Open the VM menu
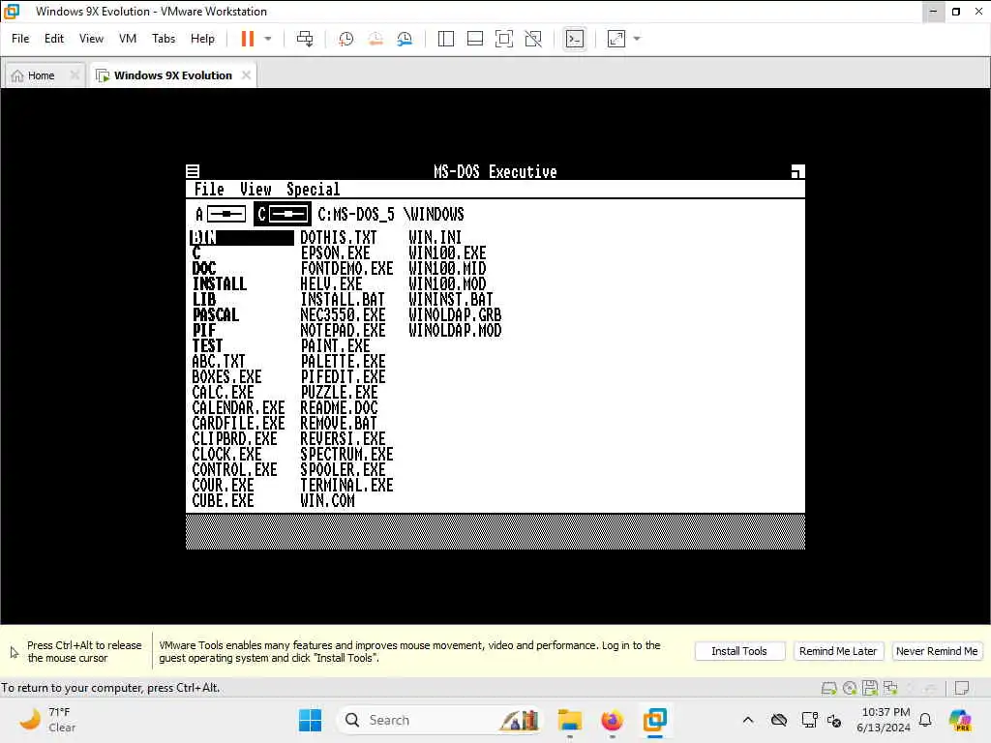 pyautogui.click(x=128, y=39)
